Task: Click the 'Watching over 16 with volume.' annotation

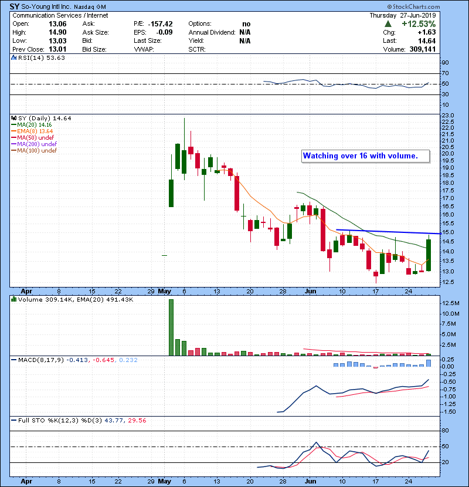Action: 365,156
